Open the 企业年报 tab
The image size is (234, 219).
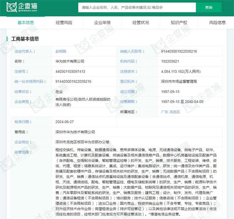pyautogui.click(x=102, y=23)
